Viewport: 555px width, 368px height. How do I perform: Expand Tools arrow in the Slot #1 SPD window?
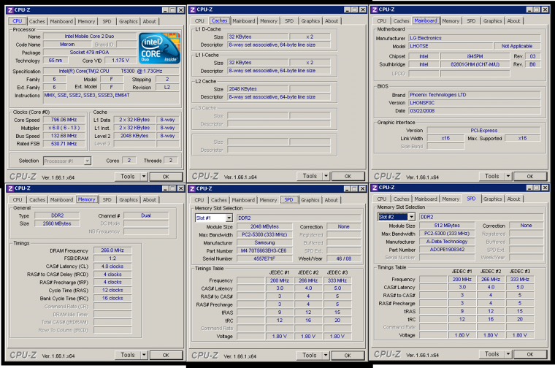coord(326,355)
